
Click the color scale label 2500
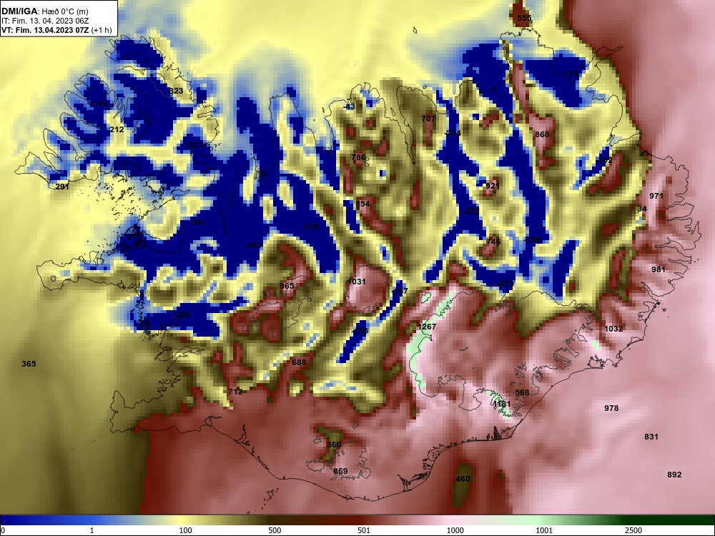pyautogui.click(x=633, y=530)
